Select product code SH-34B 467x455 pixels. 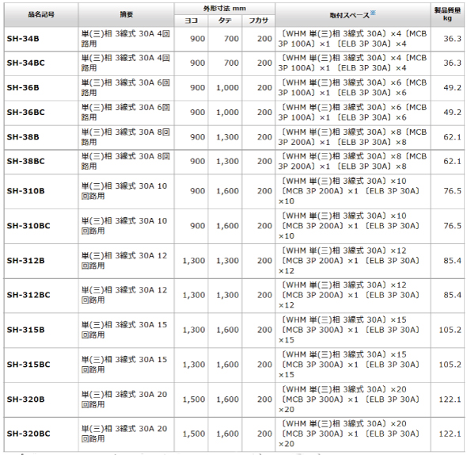click(23, 39)
